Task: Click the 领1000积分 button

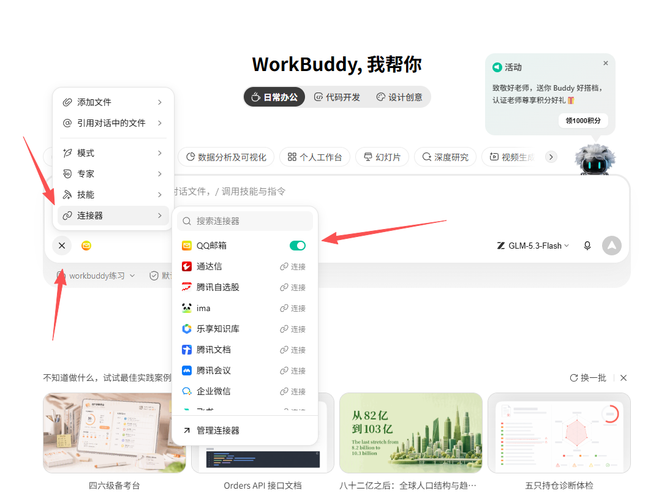Action: 583,121
